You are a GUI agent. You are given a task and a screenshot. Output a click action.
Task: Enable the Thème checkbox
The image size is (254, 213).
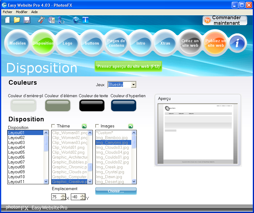coord(53,126)
